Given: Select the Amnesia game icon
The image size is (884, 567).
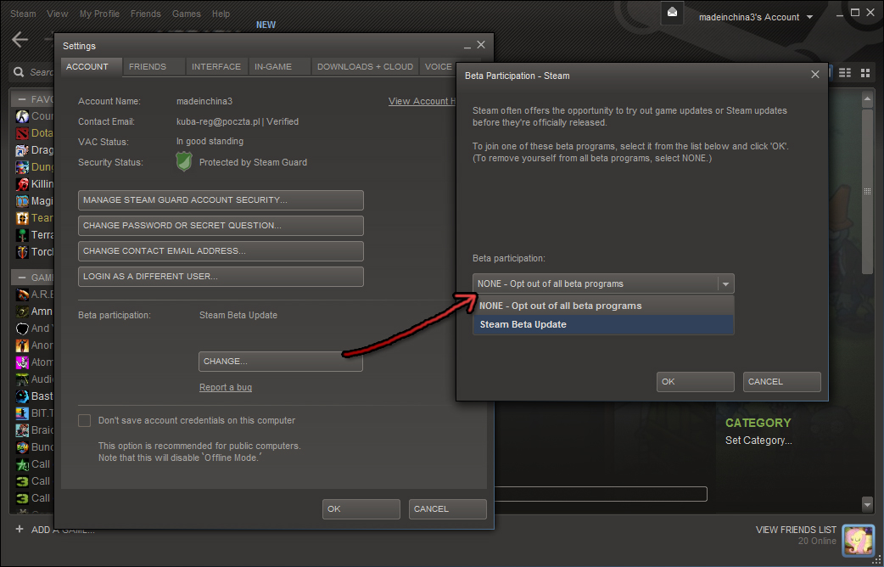Looking at the screenshot, I should pyautogui.click(x=22, y=312).
